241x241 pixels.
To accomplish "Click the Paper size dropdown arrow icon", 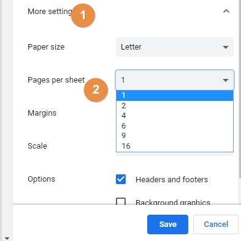I will pos(226,47).
